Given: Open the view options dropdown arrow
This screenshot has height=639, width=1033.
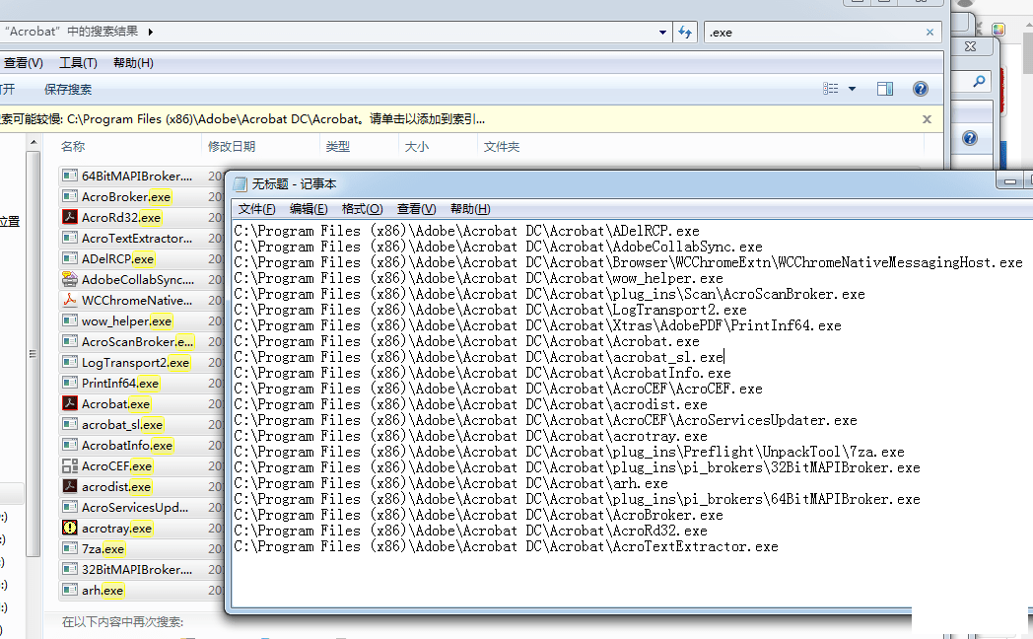Looking at the screenshot, I should tap(852, 89).
